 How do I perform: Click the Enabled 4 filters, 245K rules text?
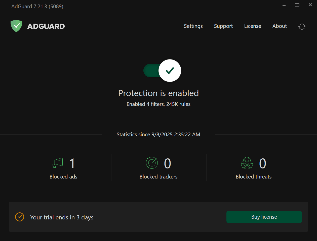tap(158, 104)
